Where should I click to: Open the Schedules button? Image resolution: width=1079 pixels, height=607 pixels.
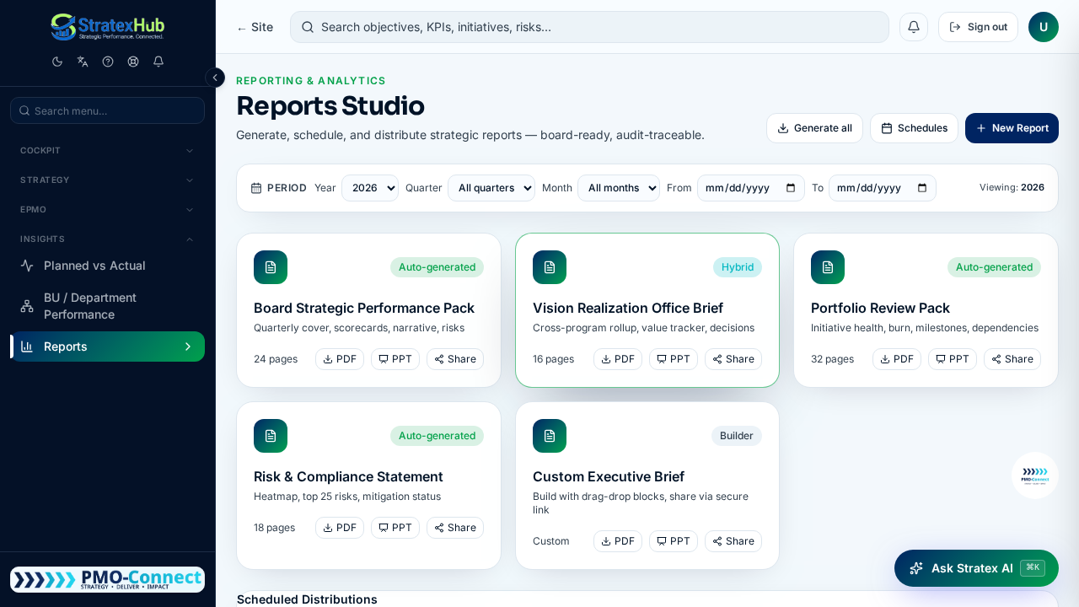(x=914, y=128)
